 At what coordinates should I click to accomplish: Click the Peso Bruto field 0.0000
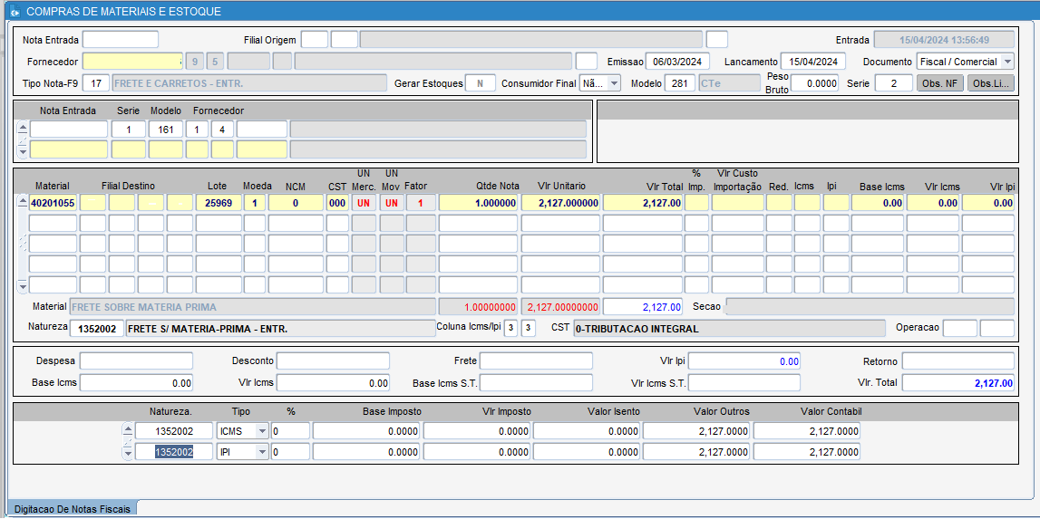(814, 82)
